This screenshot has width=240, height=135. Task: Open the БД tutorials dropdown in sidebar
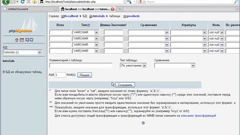(x=22, y=52)
